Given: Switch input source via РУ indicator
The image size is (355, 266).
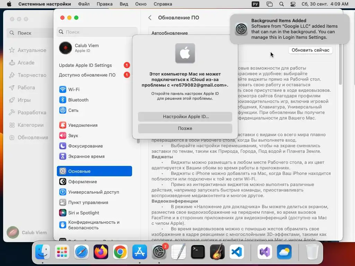Looking at the screenshot, I should pyautogui.click(x=256, y=4).
